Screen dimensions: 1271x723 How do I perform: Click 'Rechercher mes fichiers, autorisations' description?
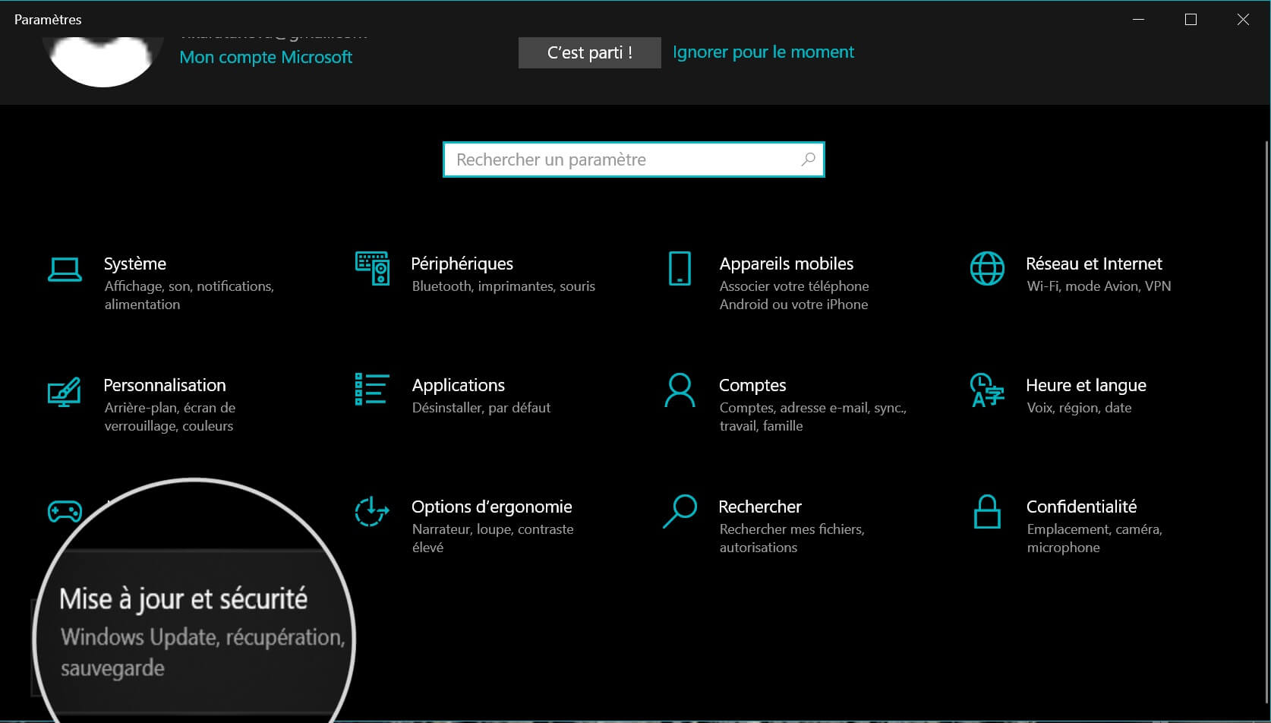click(792, 538)
